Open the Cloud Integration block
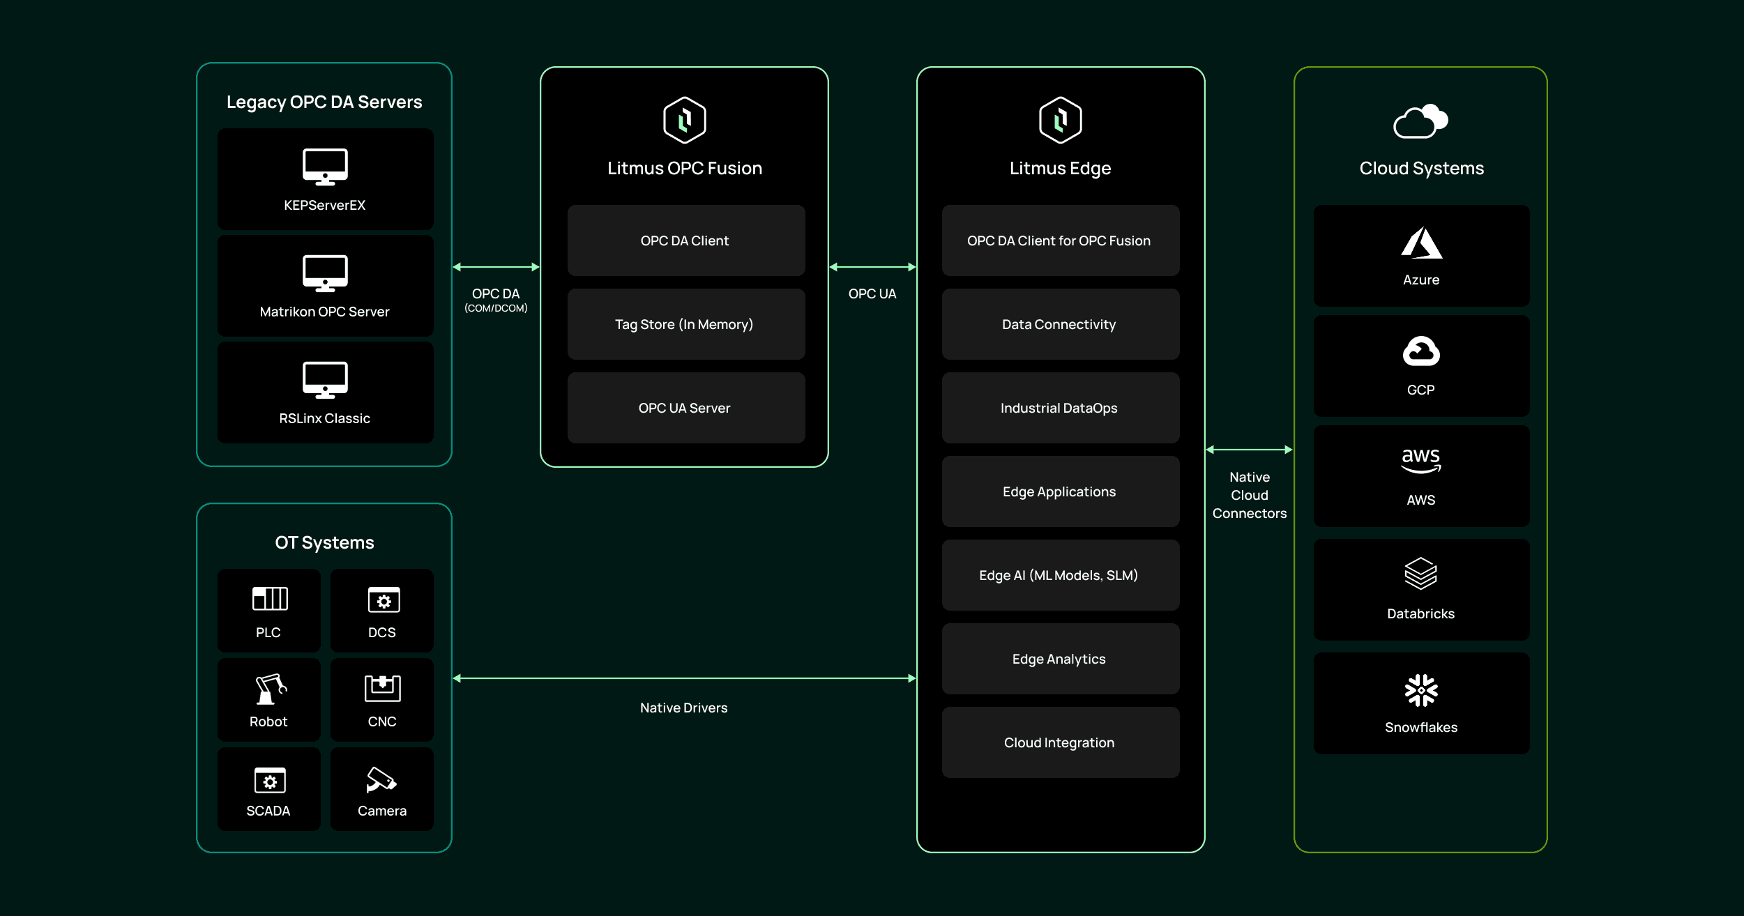1744x916 pixels. click(1061, 742)
